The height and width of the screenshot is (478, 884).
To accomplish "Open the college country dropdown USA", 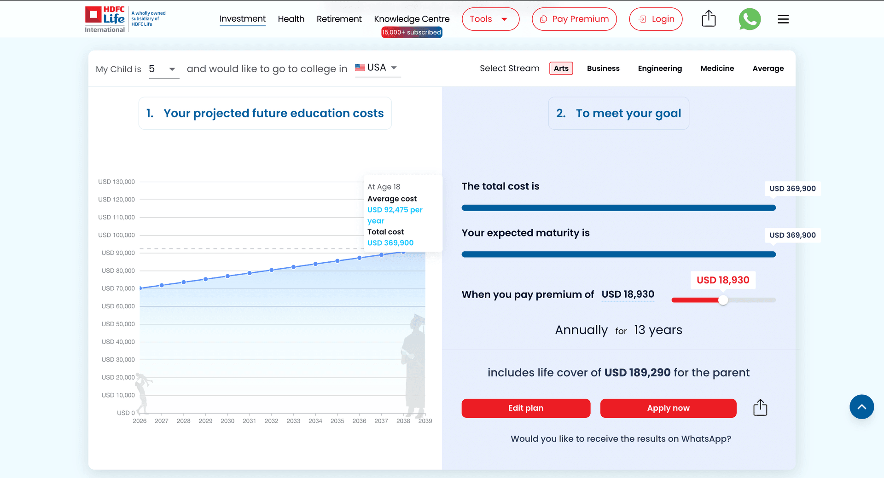I will tap(378, 68).
